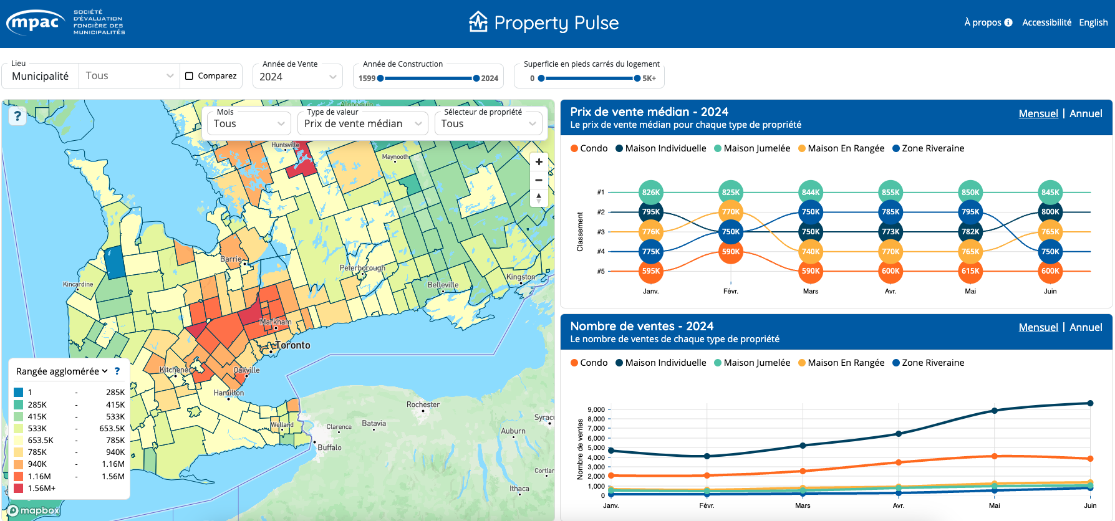Click the Condo sales point for Mai
Viewport: 1115px width, 521px height.
coord(994,456)
